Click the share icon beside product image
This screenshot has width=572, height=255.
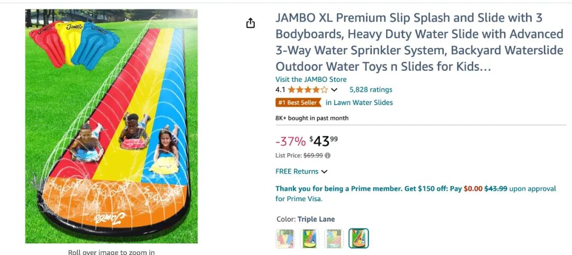pyautogui.click(x=251, y=23)
